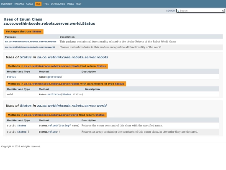This screenshot has height=170, width=226.
Task: Click inside the Search input field
Action: click(x=200, y=10)
